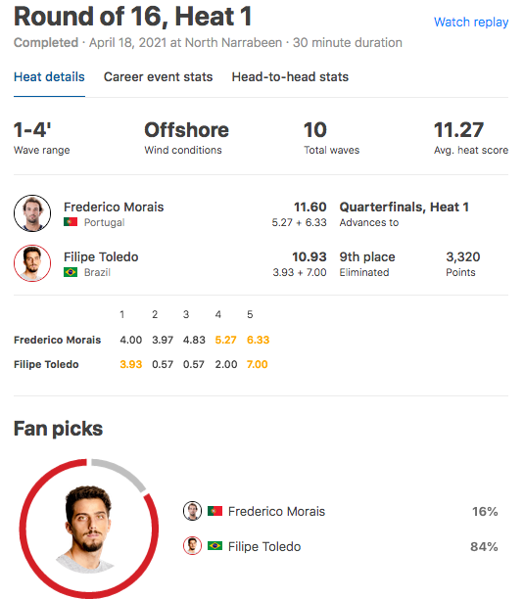Select the Heat details tab
The image size is (524, 599).
tap(49, 76)
